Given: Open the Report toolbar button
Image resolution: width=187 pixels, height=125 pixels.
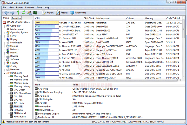Looking at the screenshot, I should 48,12.
